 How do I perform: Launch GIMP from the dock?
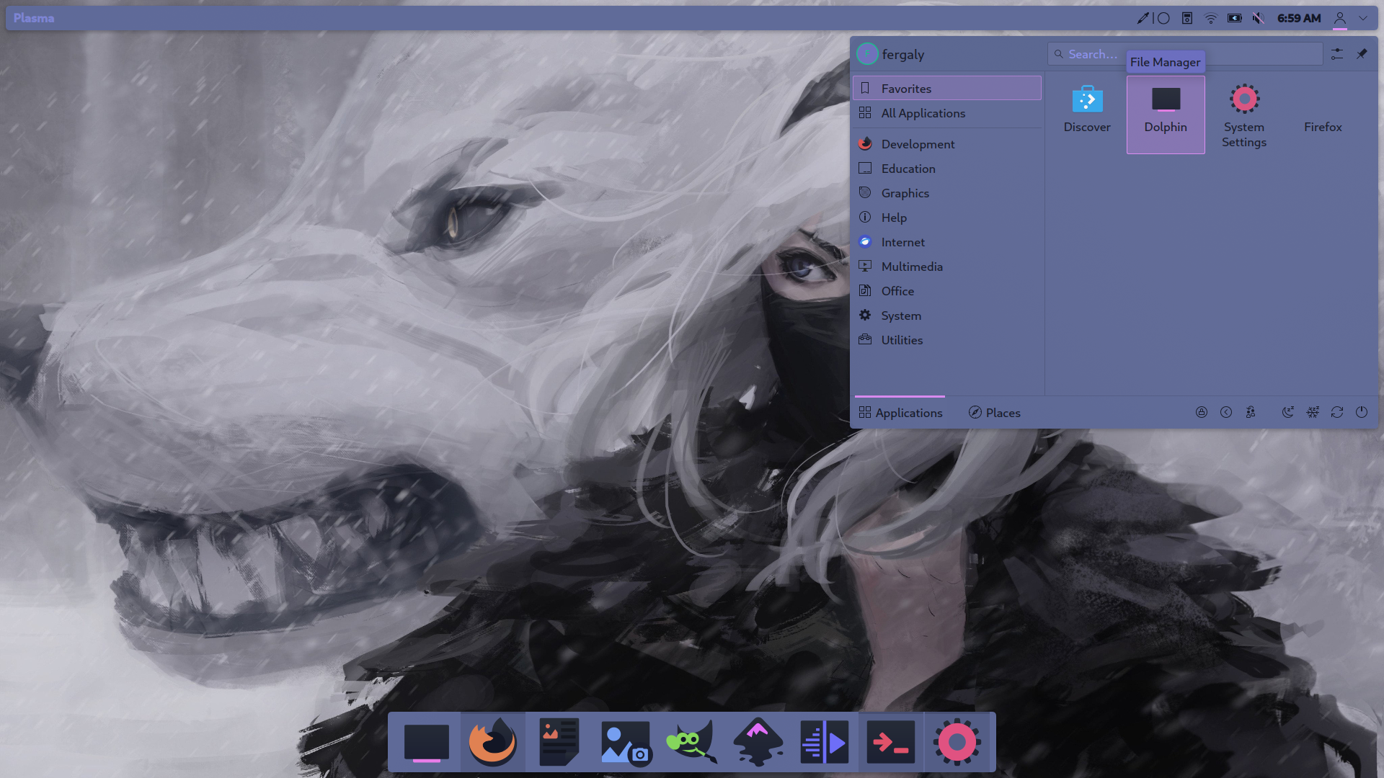pyautogui.click(x=692, y=743)
